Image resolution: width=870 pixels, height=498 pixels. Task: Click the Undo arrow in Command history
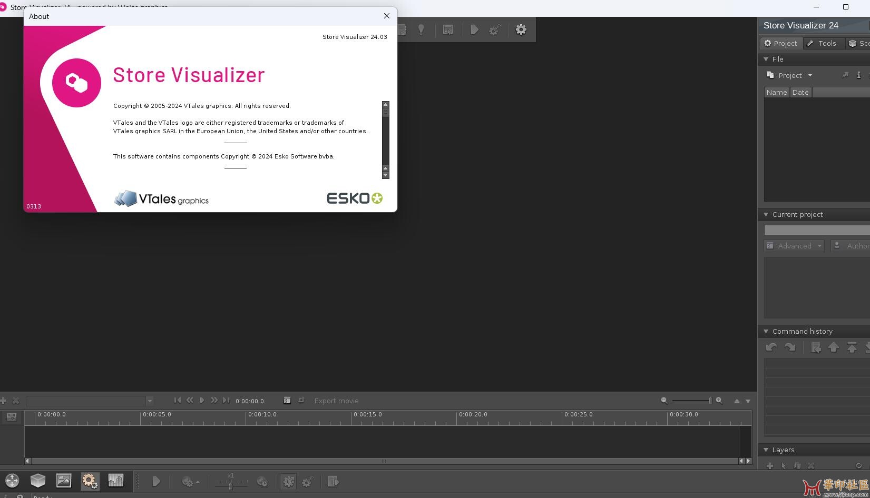pos(771,347)
